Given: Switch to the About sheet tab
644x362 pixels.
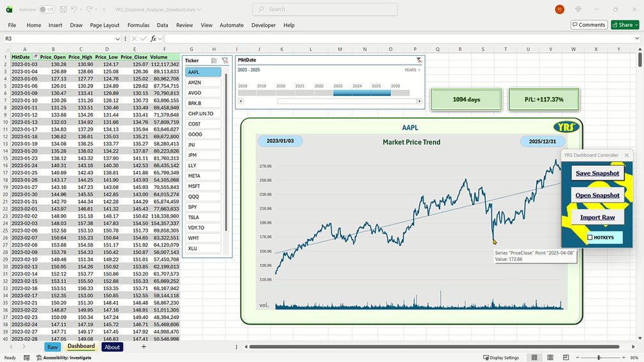Looking at the screenshot, I should 112,347.
